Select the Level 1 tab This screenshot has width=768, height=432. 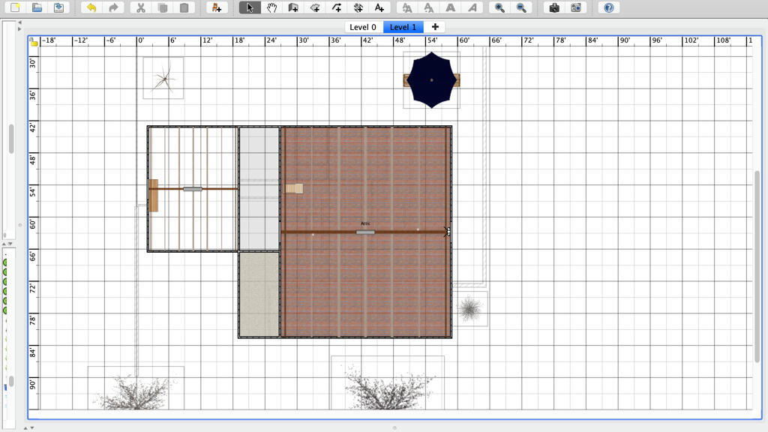[x=403, y=27]
